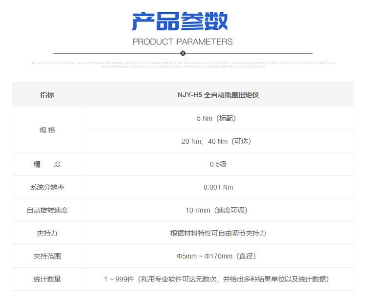
Task: Select the 夹持力 row label
Action: 47,233
